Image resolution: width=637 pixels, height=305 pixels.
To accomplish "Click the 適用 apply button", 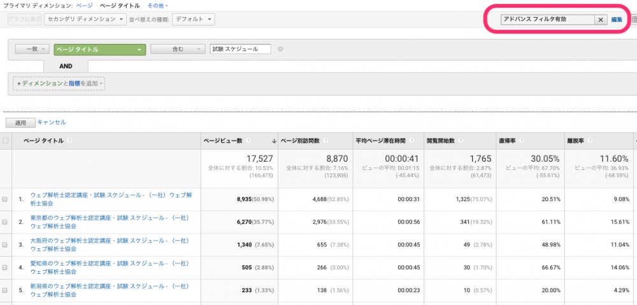I will pos(20,123).
